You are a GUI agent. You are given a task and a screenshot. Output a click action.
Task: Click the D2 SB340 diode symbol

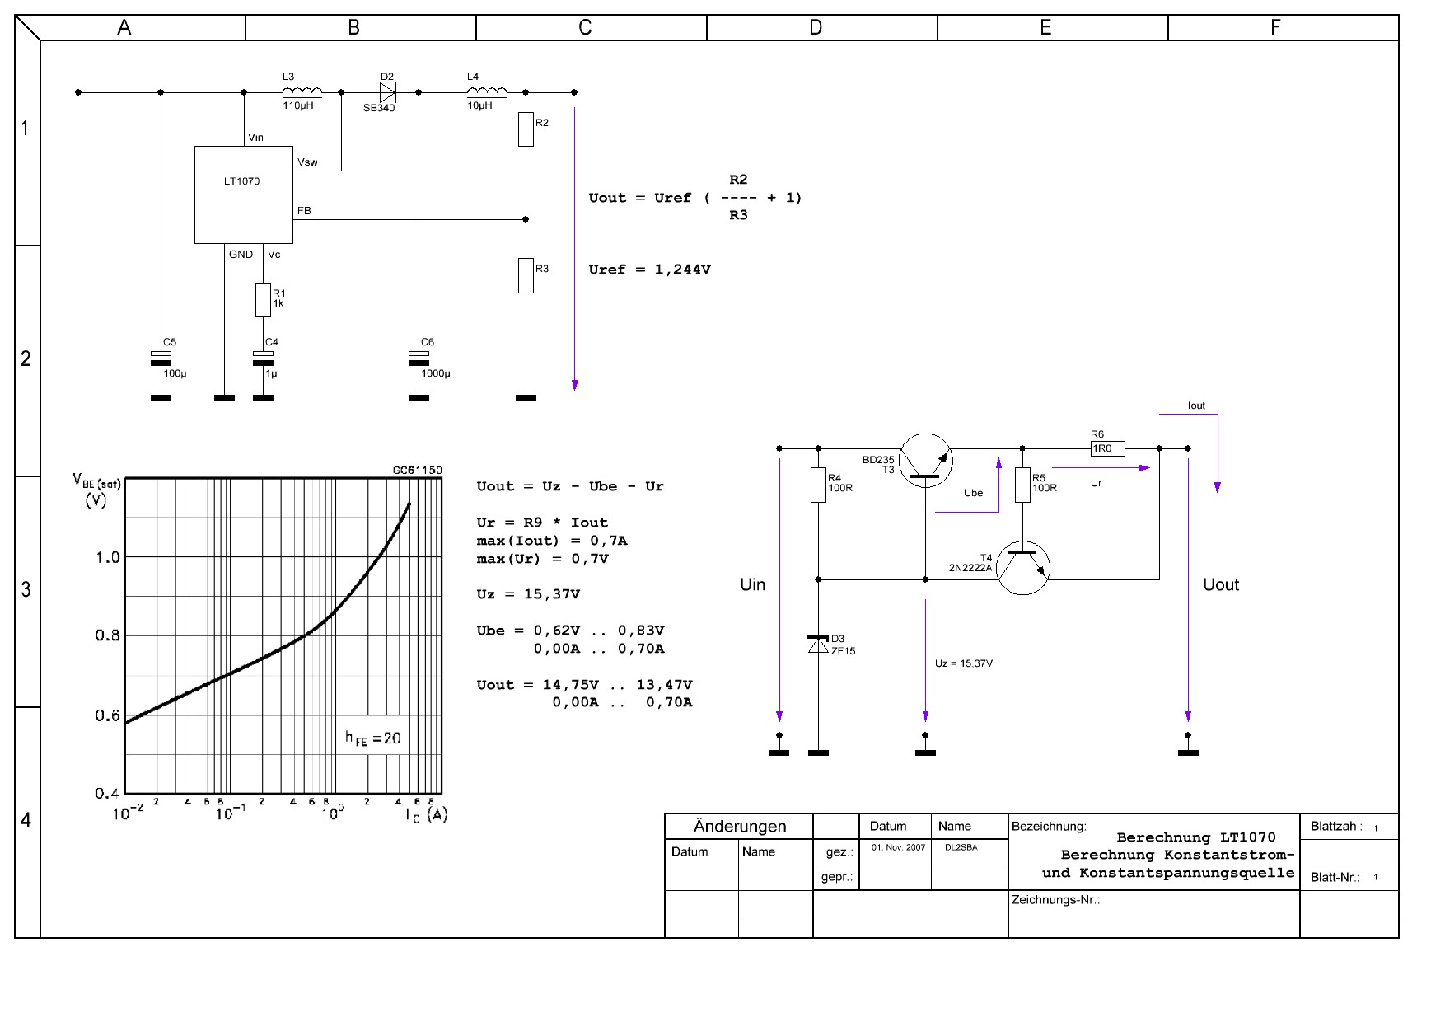click(x=387, y=92)
